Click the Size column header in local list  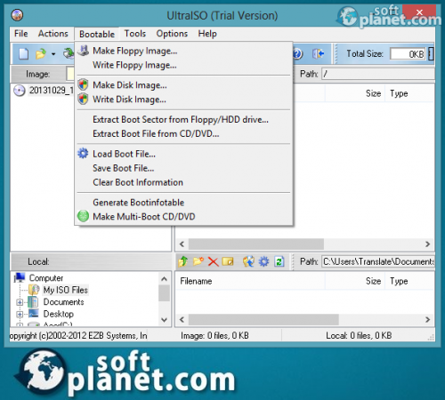(355, 281)
